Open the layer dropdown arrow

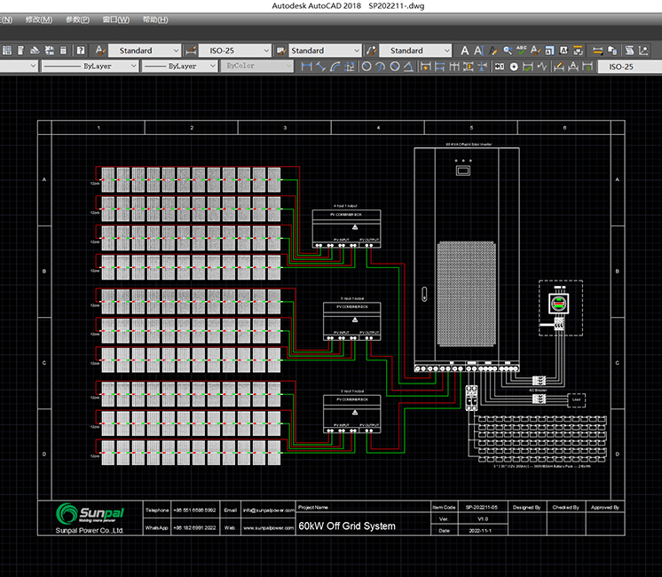[x=33, y=66]
